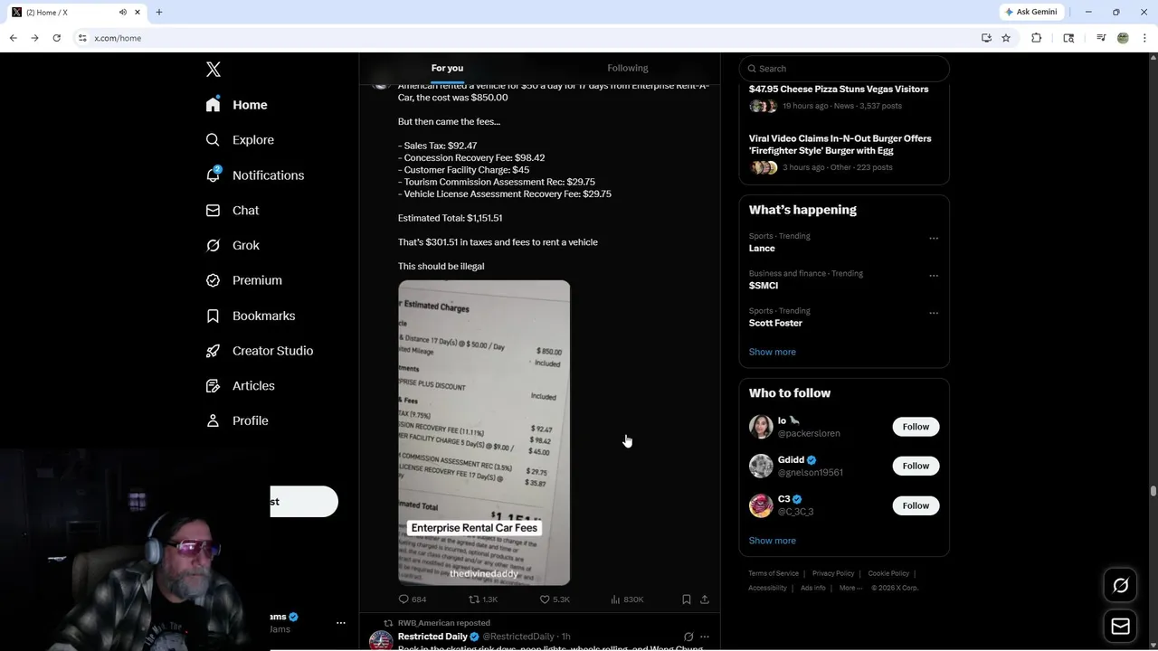Open the Scott Foster trending topic

click(775, 323)
